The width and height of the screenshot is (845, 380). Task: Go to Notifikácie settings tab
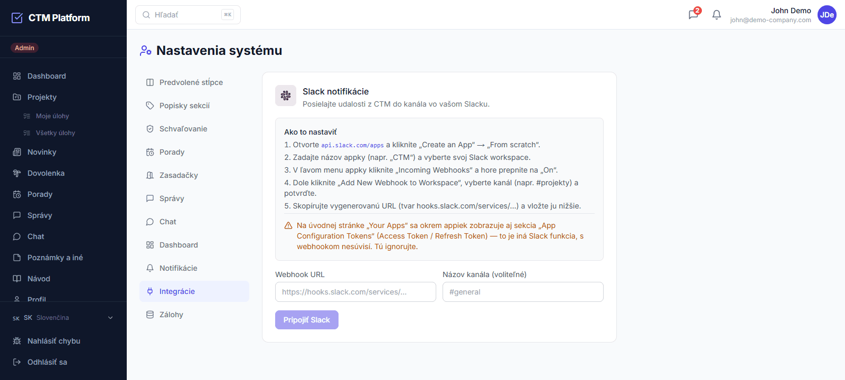click(x=194, y=268)
